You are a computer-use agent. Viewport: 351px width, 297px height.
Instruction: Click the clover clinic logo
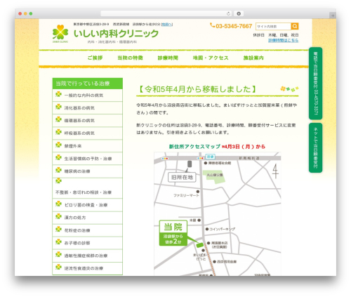(60, 34)
